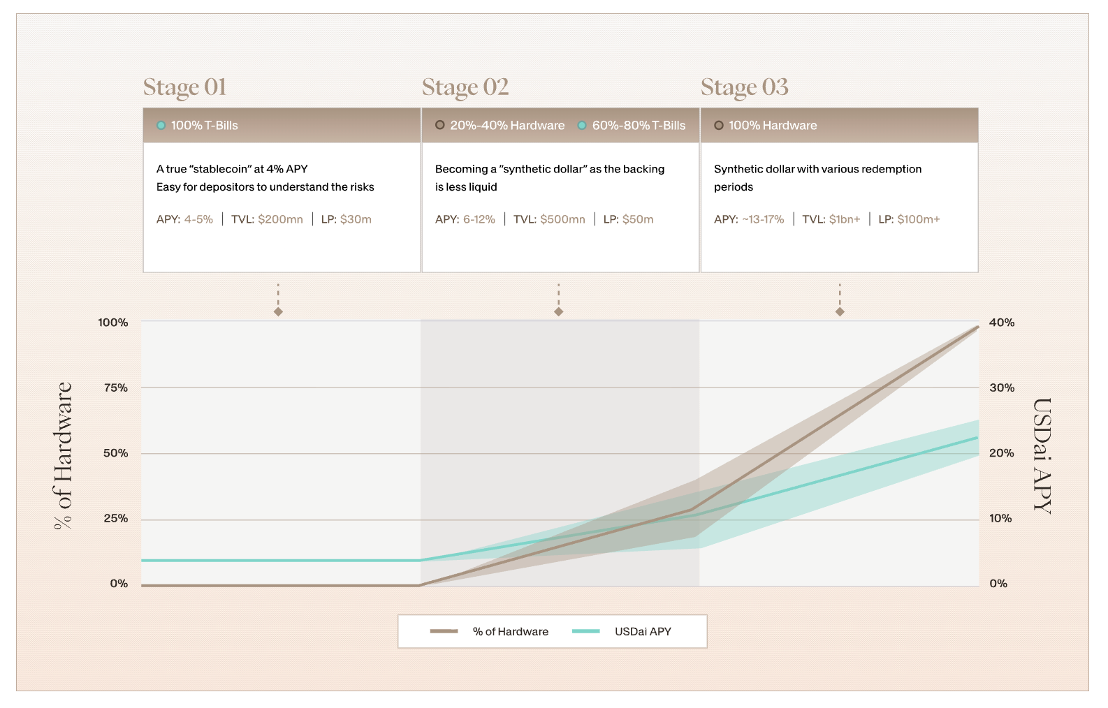Select the Stage 02 heading
The width and height of the screenshot is (1108, 708).
tap(465, 87)
